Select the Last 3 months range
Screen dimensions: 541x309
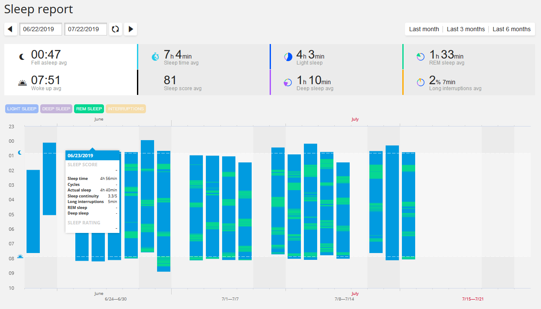point(466,29)
